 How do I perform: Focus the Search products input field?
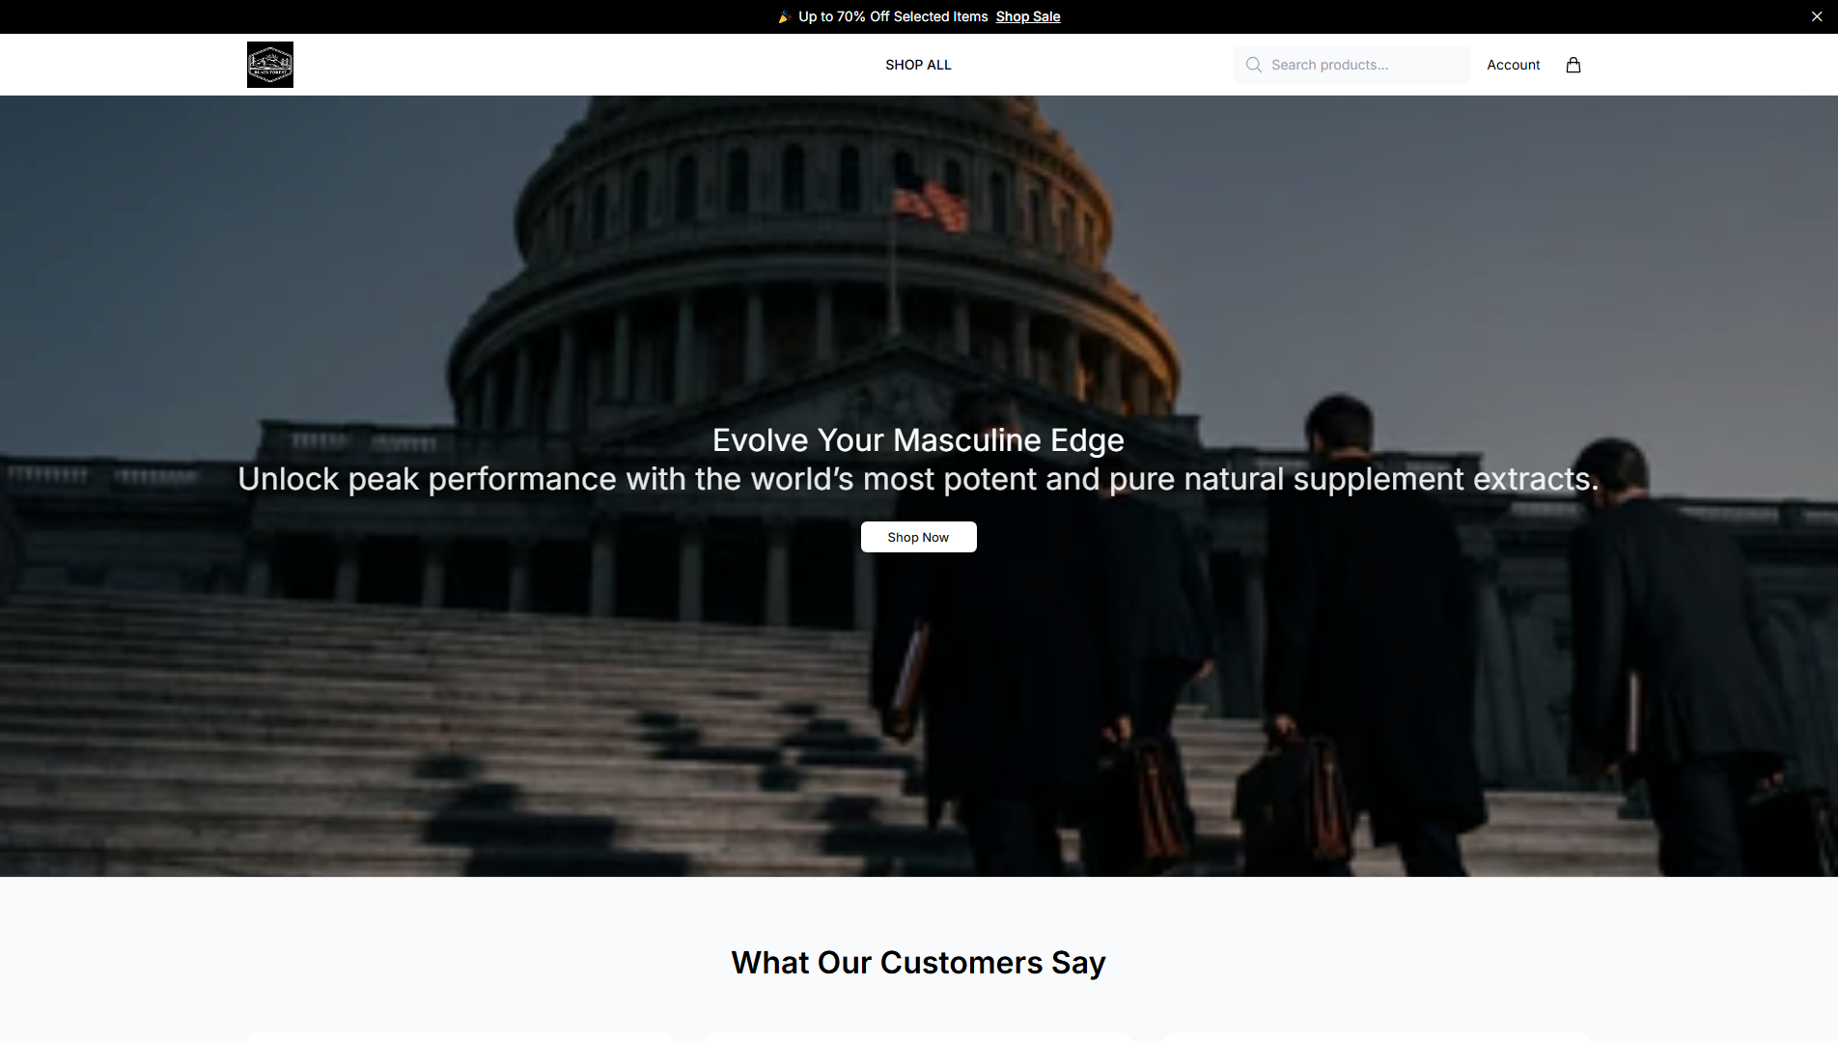tap(1351, 65)
